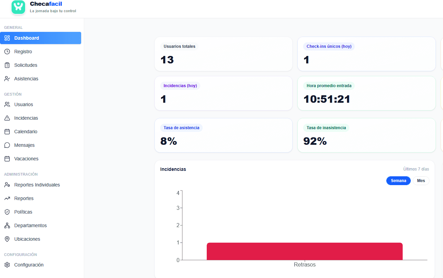Click the Reportes link
Screen dimensions: 443x278
24,198
